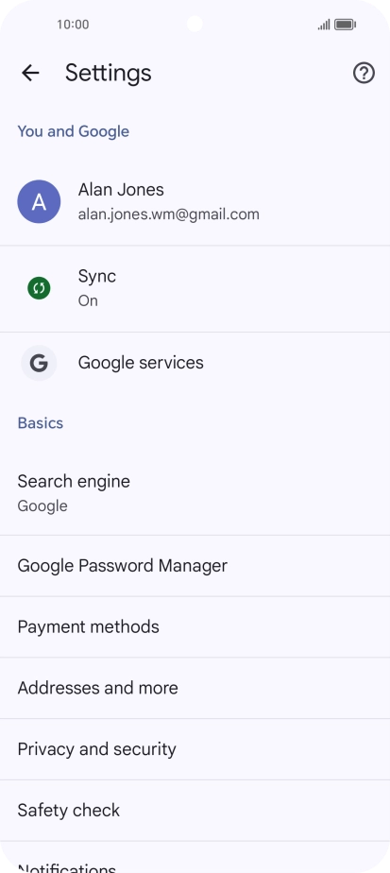Tap the Settings page title

[x=108, y=73]
